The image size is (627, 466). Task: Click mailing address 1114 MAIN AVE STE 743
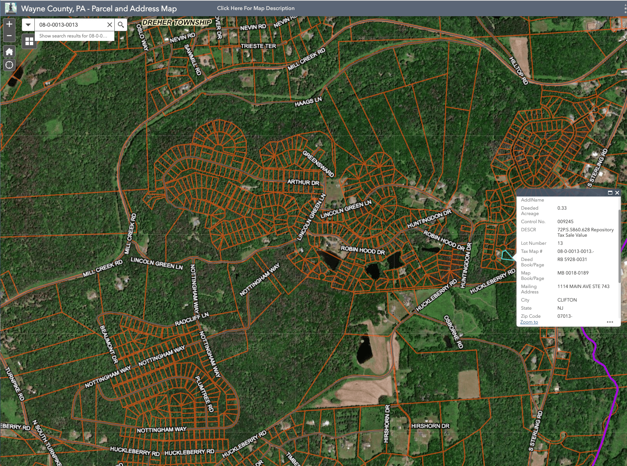tap(583, 286)
